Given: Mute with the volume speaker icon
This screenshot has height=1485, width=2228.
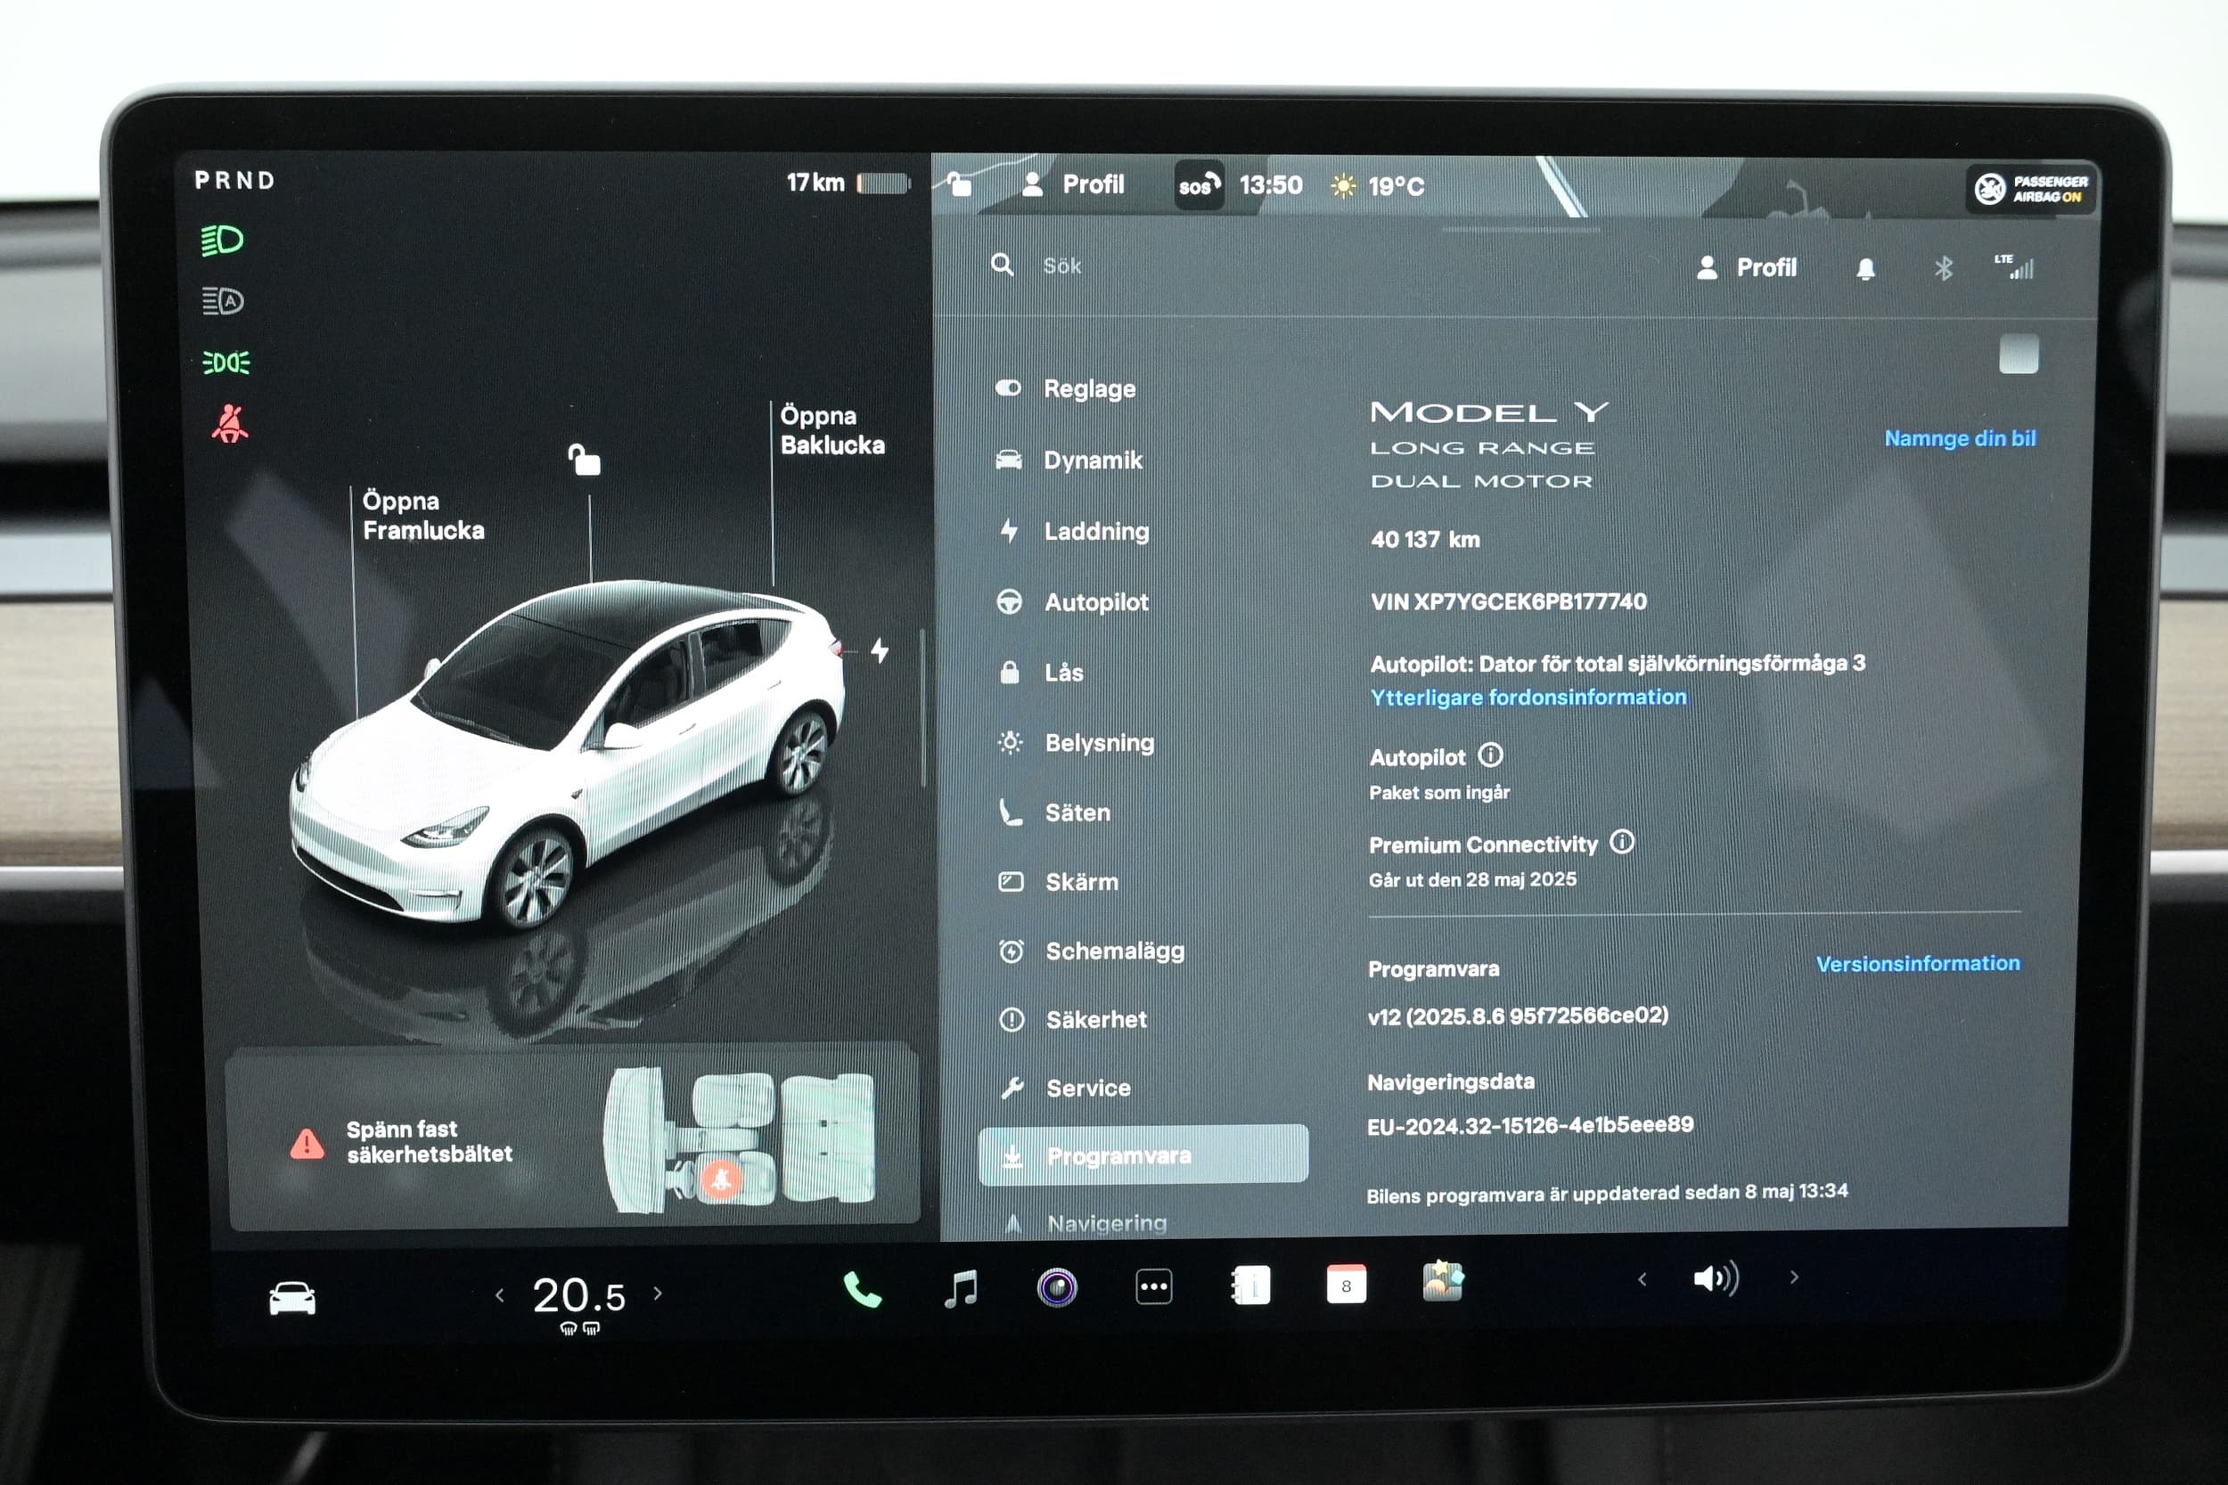Looking at the screenshot, I should [x=1716, y=1278].
